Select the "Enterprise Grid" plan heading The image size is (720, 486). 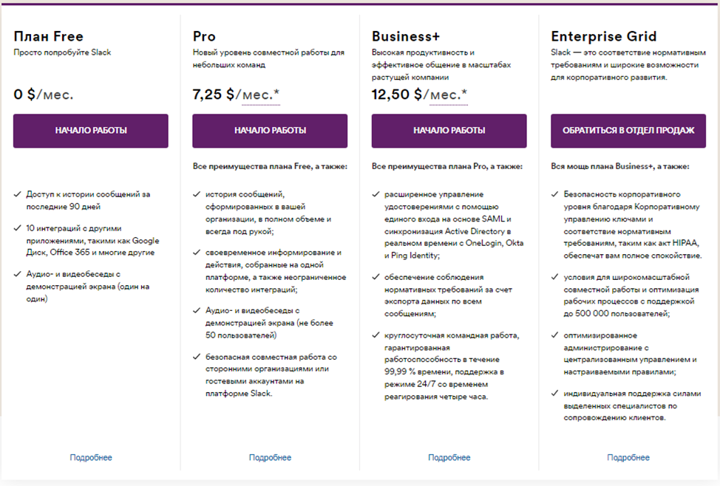click(603, 36)
